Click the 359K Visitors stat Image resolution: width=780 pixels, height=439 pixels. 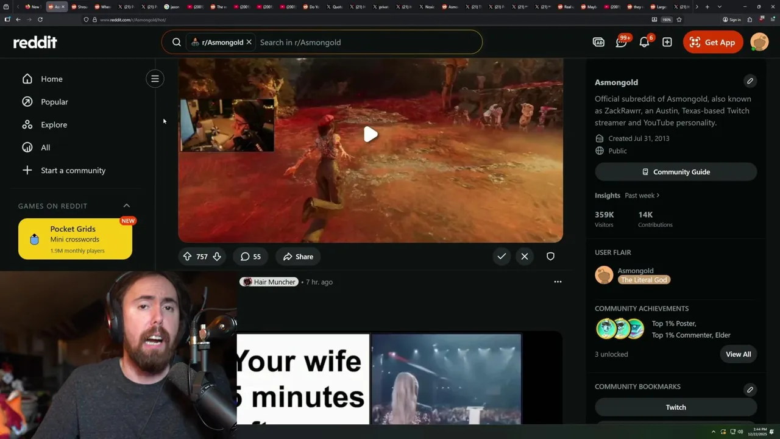pos(604,220)
